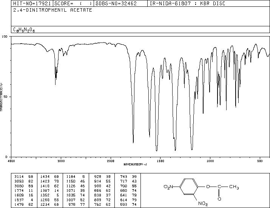The width and height of the screenshot is (270, 208).
Task: Click the 50 y-axis tick label
Action: [6, 97]
